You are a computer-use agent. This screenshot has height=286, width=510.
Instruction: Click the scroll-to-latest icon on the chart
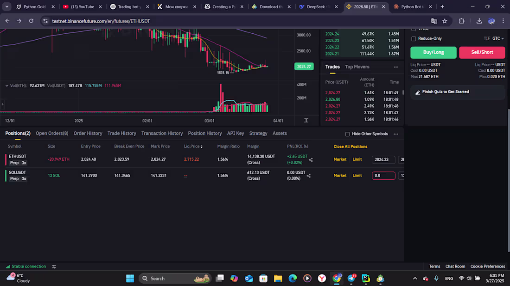pyautogui.click(x=306, y=121)
